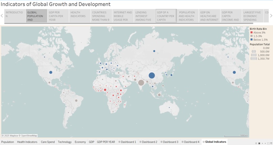Select GDP Per Capita (Income and) story point
Viewport: 273px width, 145px height.
click(231, 16)
